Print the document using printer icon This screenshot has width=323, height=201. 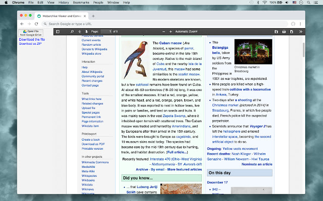[x=284, y=32]
